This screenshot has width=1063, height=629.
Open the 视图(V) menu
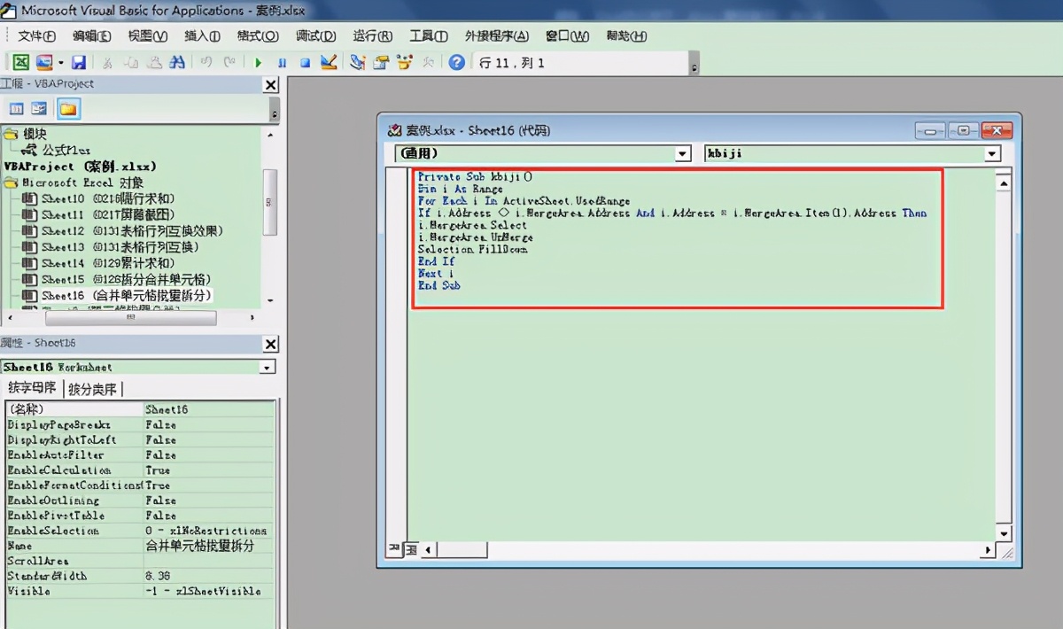[x=148, y=36]
